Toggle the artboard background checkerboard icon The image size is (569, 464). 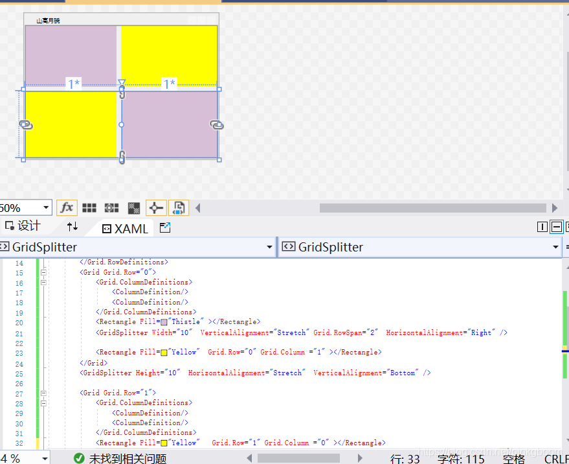coord(134,208)
